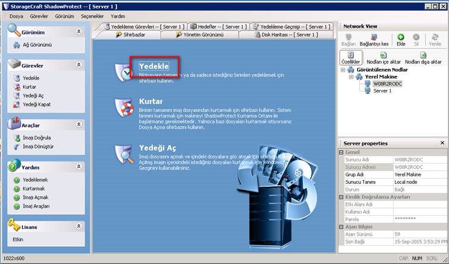449x264 pixels.
Task: Click the Sil delete icon
Action: (x=416, y=37)
